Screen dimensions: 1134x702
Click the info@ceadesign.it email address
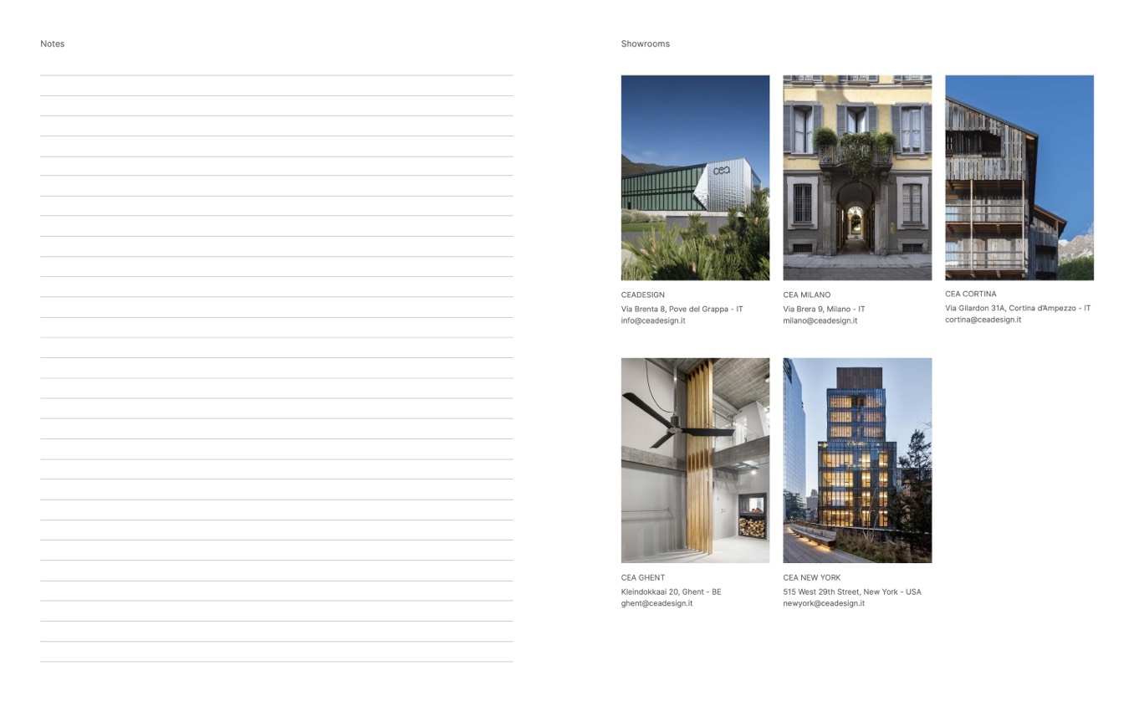point(653,320)
